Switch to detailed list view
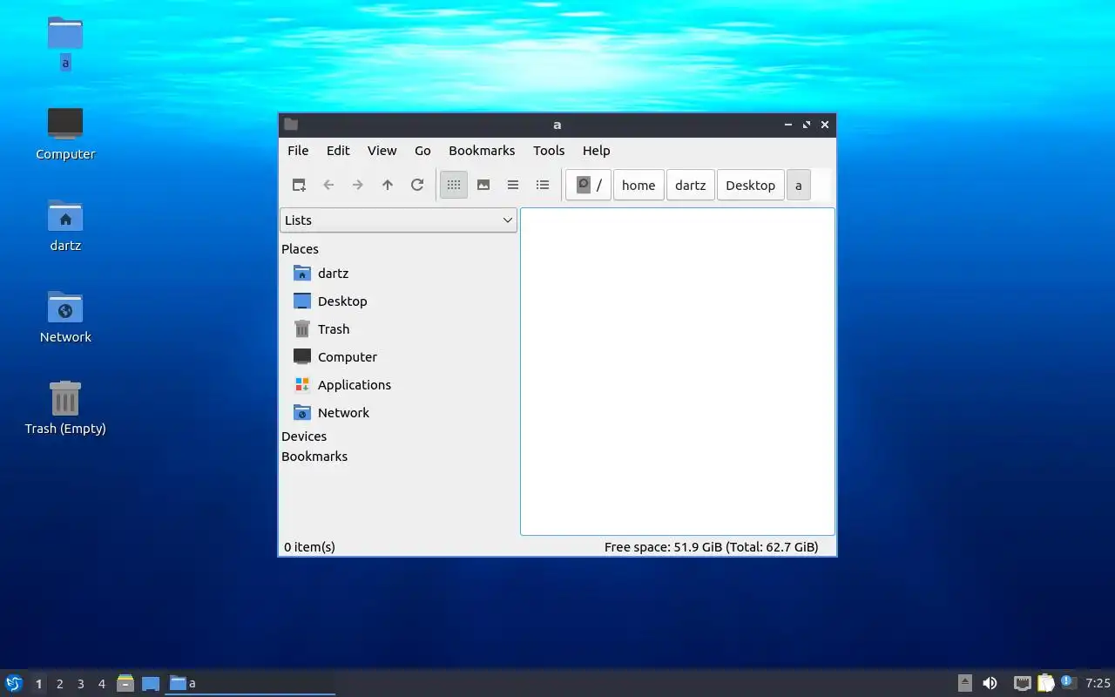 [x=543, y=185]
